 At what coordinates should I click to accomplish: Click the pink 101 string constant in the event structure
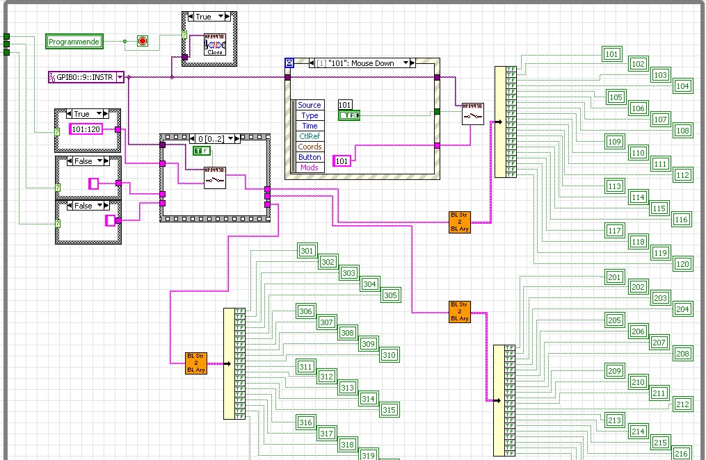point(342,161)
